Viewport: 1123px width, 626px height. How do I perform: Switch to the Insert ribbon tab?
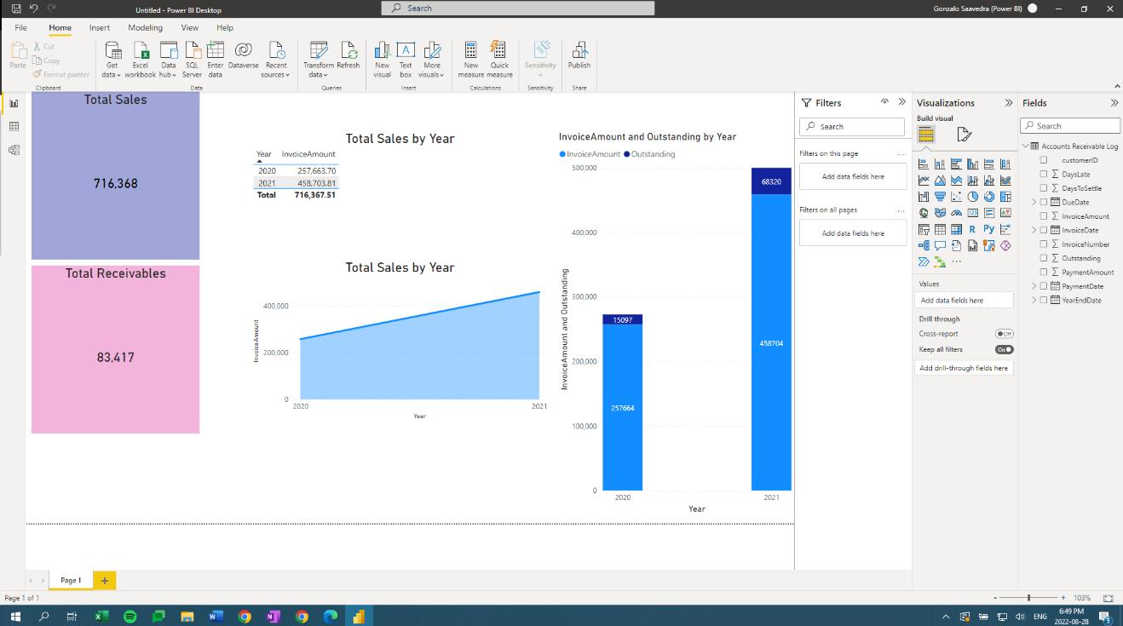tap(100, 27)
